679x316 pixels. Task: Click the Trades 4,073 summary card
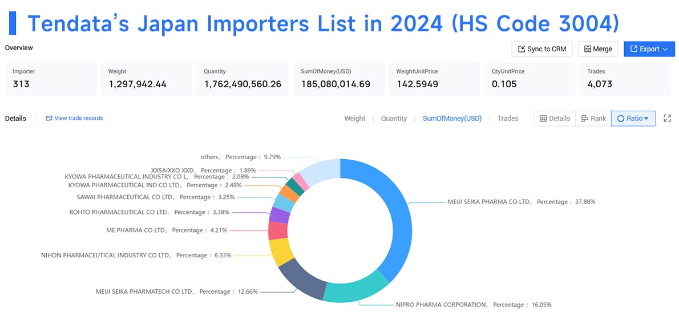625,79
